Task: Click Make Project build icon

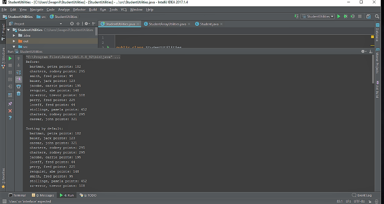Action: coord(297,16)
